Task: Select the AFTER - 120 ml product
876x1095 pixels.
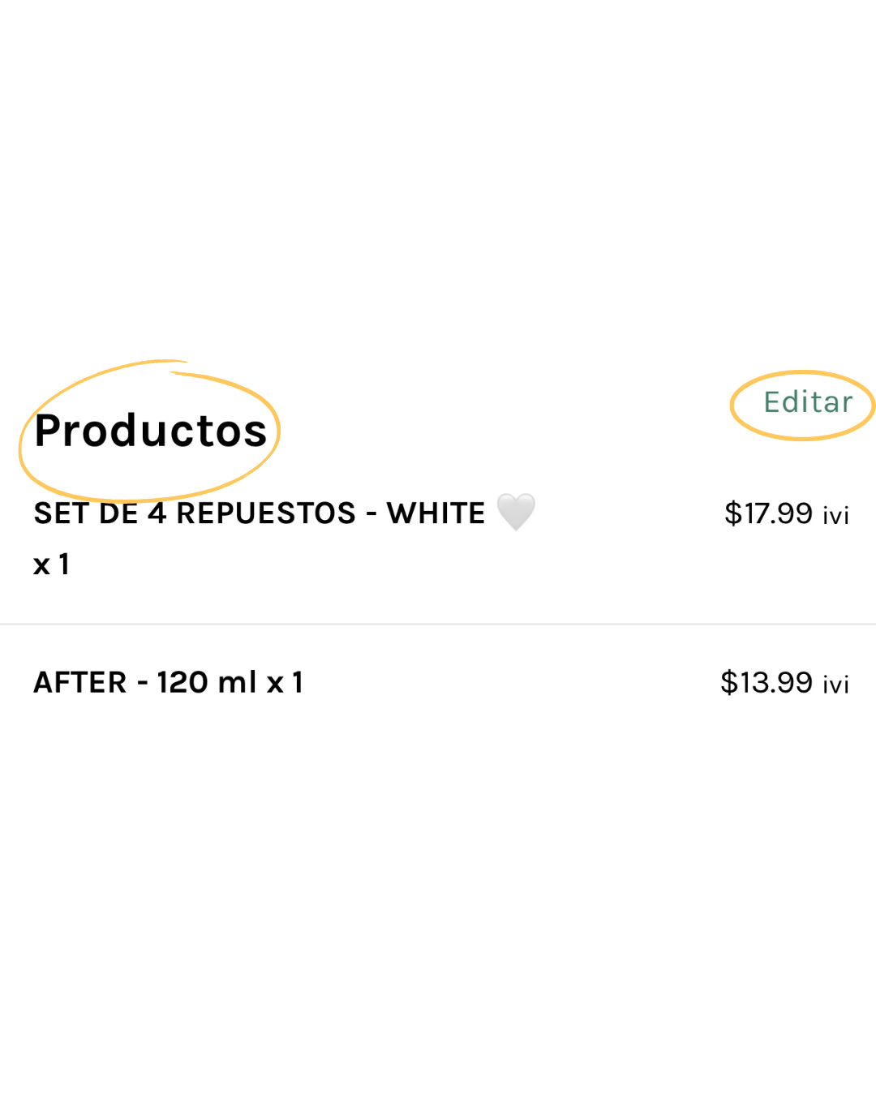Action: point(168,682)
